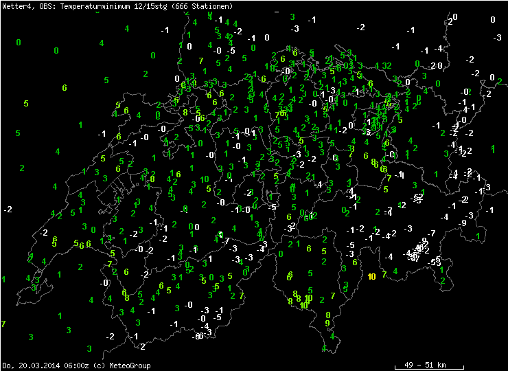Click the 49 - 51 km scale bar
Image resolution: width=508 pixels, height=371 pixels.
click(429, 364)
